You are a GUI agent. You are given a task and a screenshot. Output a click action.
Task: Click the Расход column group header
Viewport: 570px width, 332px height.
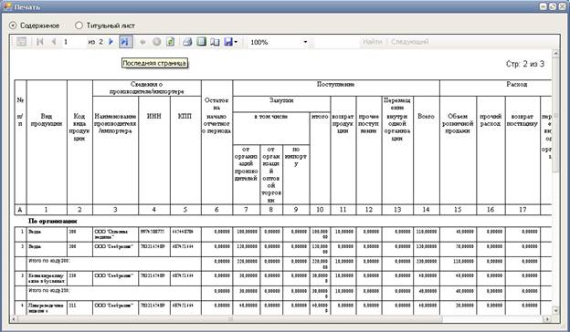click(517, 85)
